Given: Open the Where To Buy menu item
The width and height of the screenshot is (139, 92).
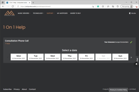Looking at the screenshot, I should pyautogui.click(x=76, y=13).
